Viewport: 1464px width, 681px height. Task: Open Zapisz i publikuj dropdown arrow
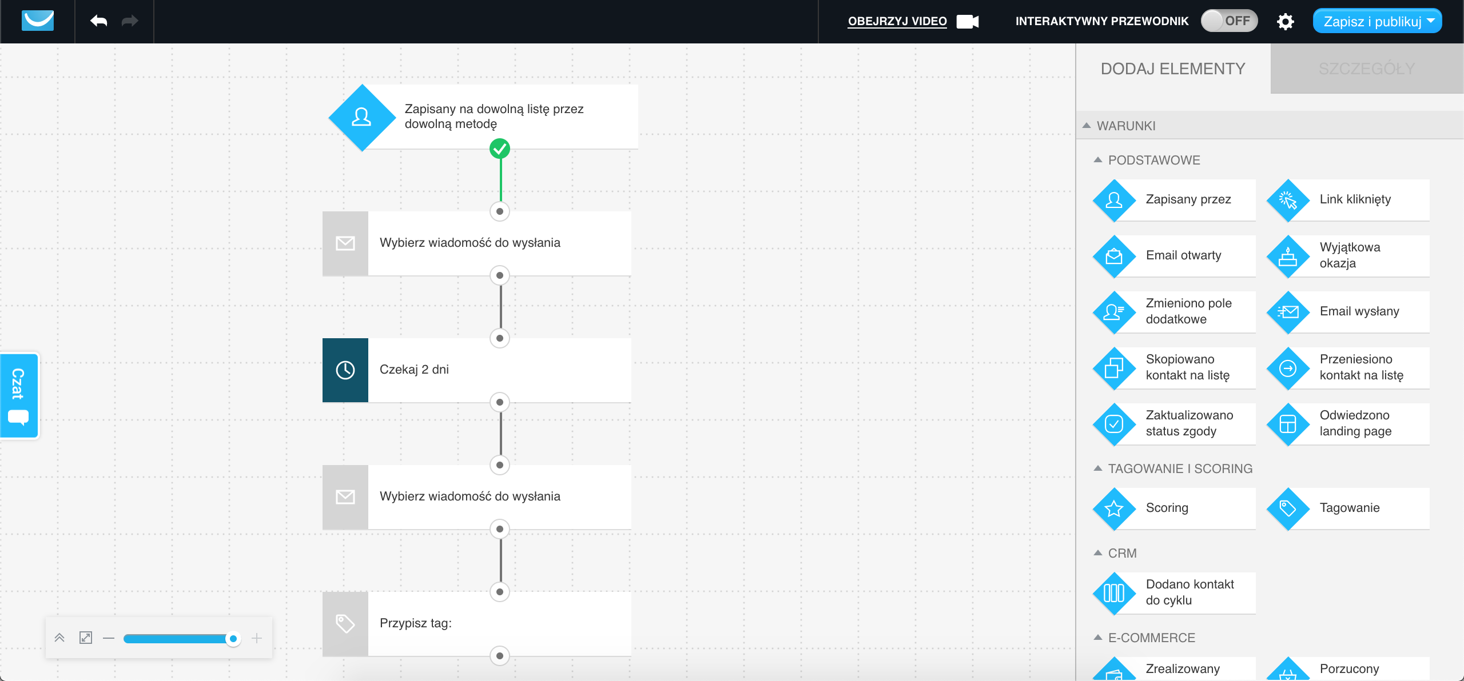(x=1431, y=21)
